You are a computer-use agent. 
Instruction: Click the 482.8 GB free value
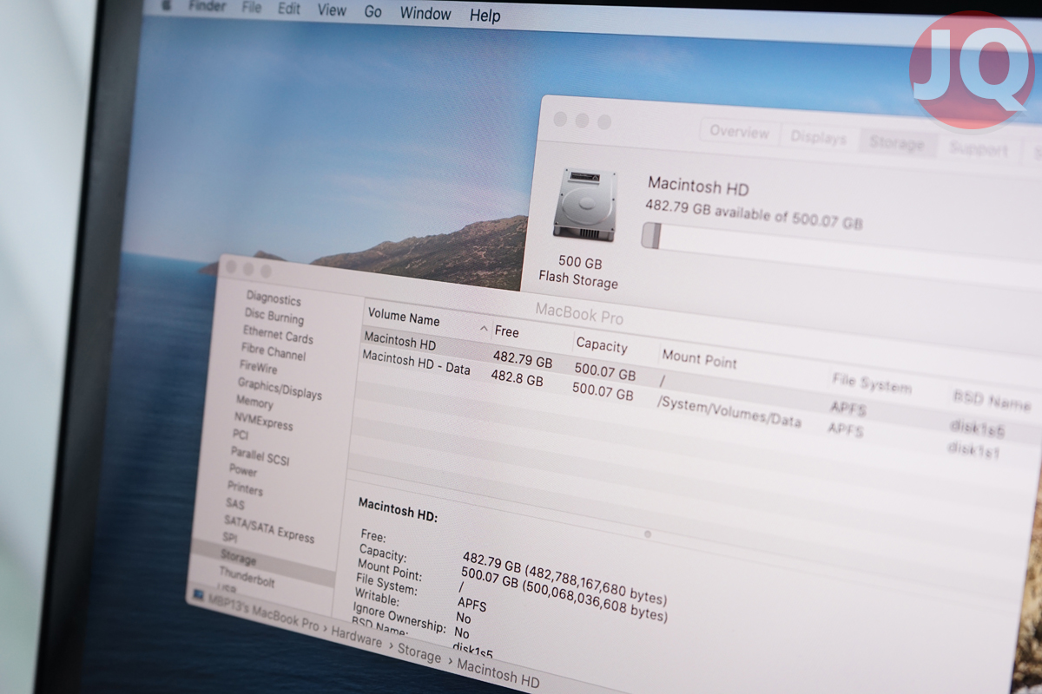518,377
